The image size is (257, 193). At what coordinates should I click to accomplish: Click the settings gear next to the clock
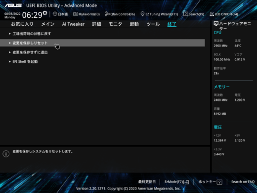tap(45, 13)
